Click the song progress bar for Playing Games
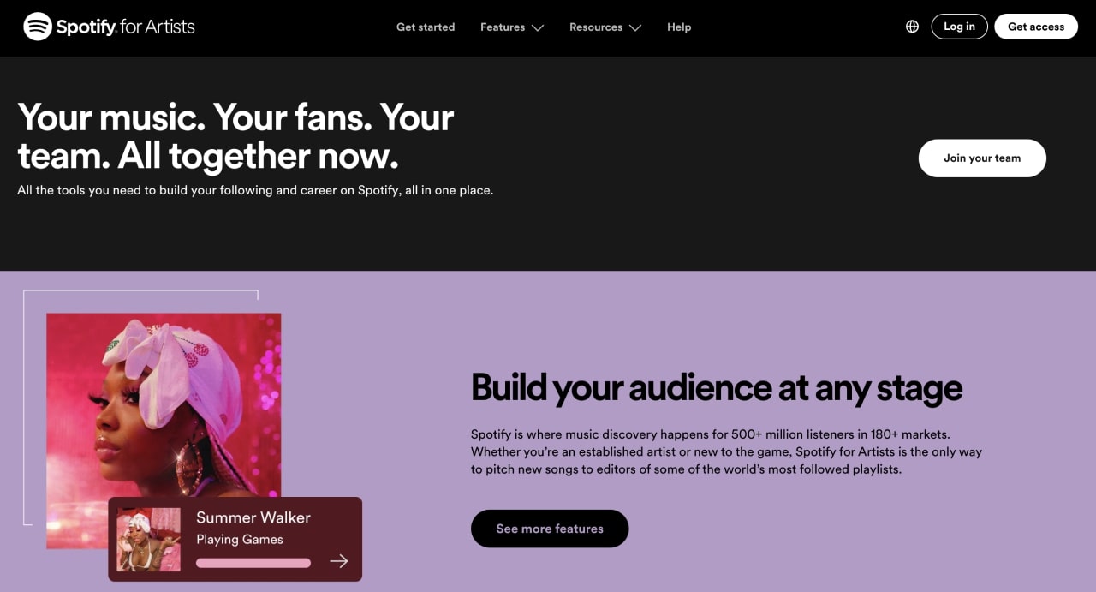This screenshot has height=592, width=1096. click(x=253, y=562)
